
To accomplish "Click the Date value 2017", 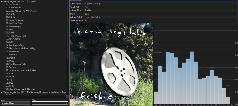I will [87, 14].
